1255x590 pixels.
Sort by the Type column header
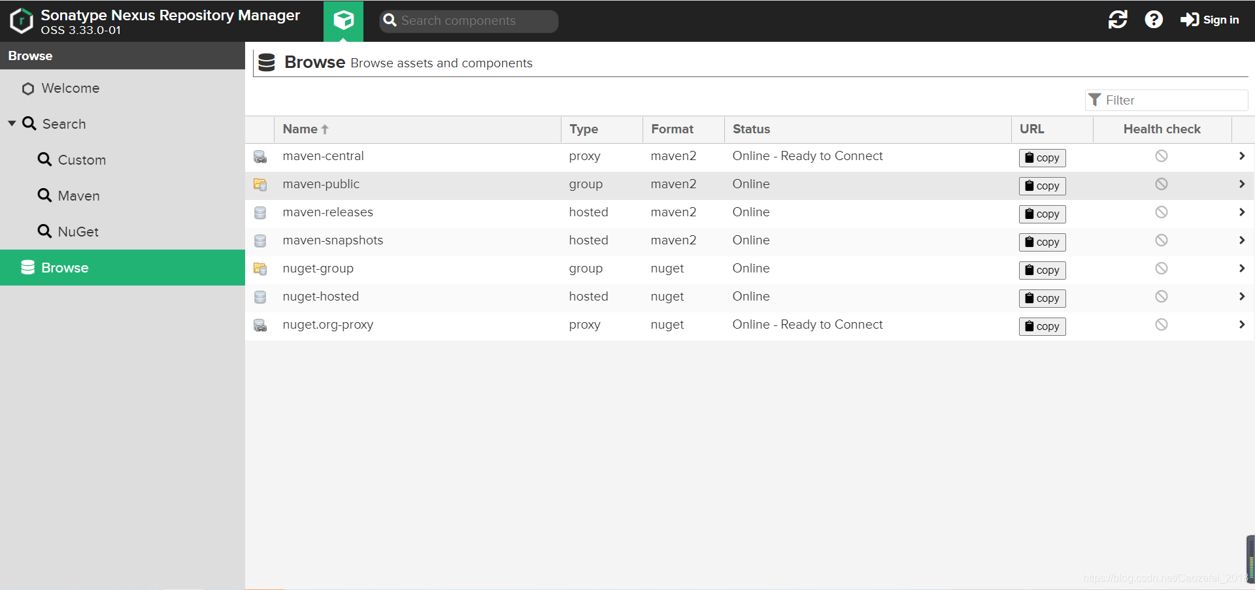click(602, 129)
